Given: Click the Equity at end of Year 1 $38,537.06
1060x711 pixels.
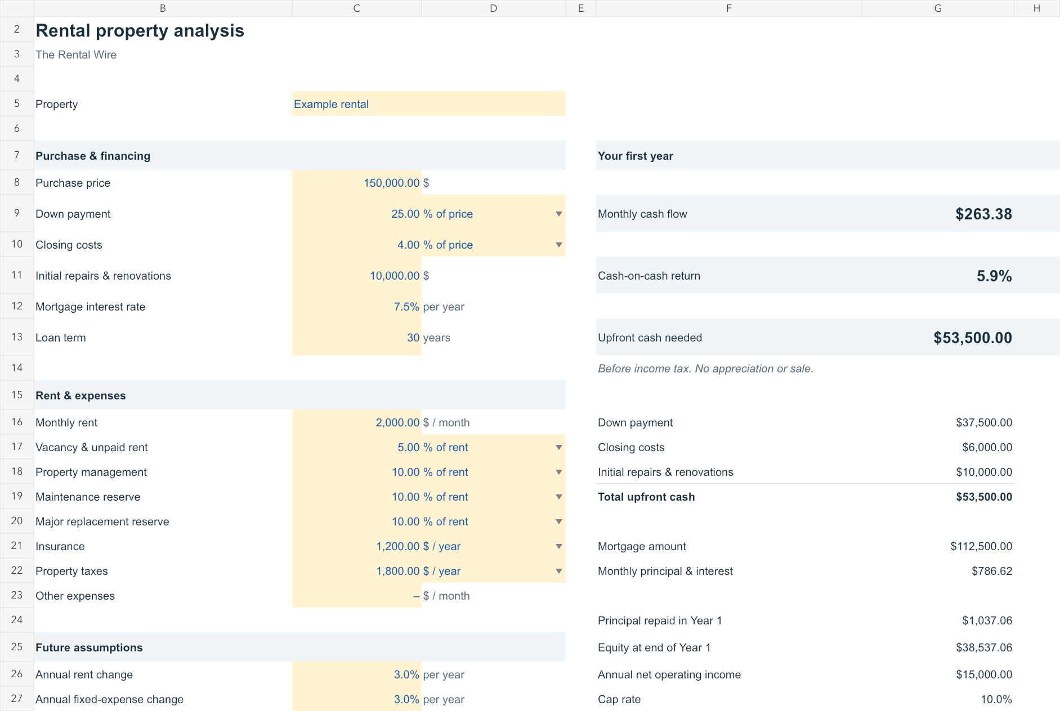Looking at the screenshot, I should (984, 647).
